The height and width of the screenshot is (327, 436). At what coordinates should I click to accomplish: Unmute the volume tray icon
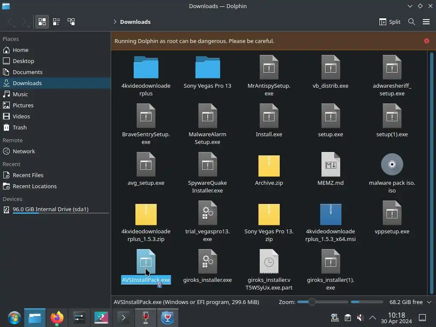coord(360,318)
